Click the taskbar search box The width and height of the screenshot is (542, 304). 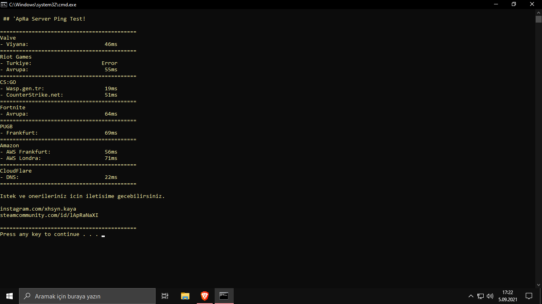(x=87, y=296)
